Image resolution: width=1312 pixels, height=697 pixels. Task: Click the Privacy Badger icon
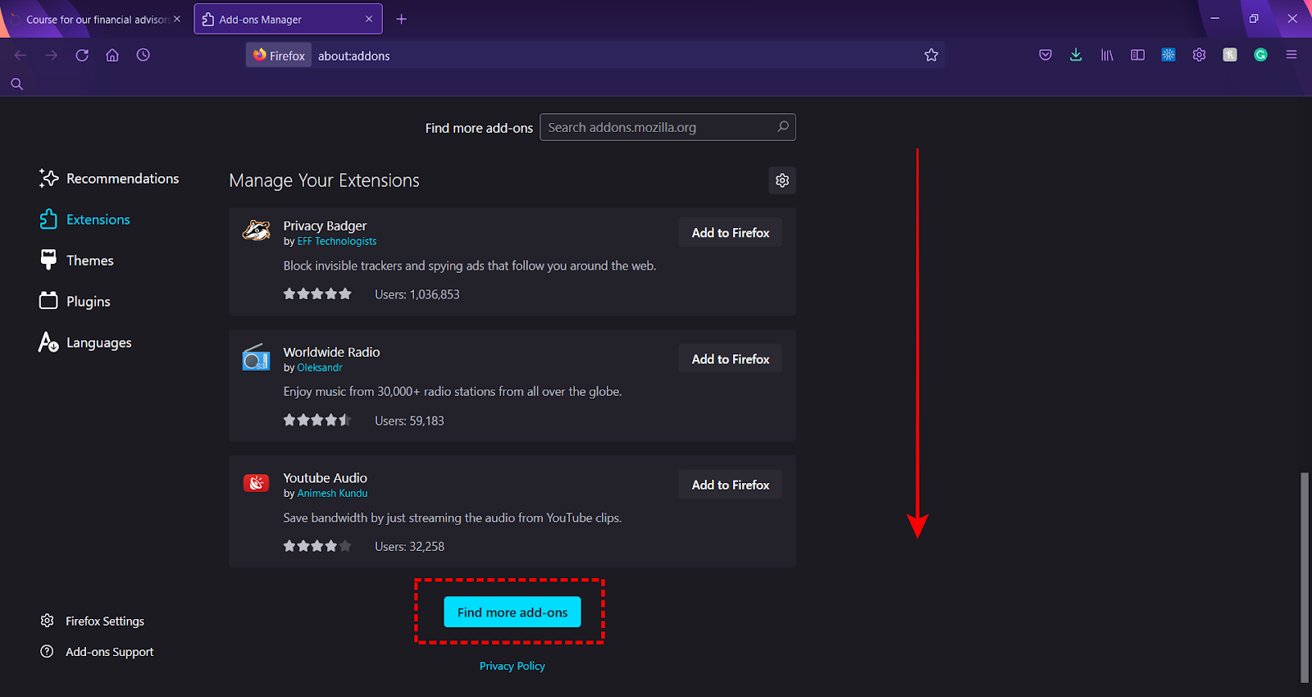(x=257, y=230)
